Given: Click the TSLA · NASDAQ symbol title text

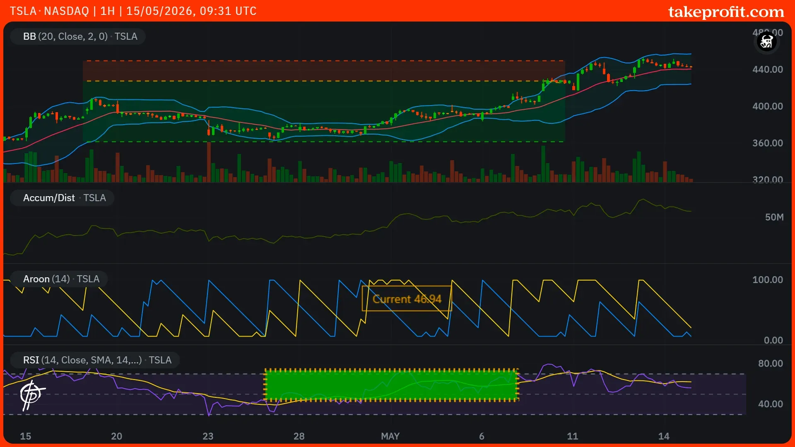Looking at the screenshot, I should click(x=49, y=11).
